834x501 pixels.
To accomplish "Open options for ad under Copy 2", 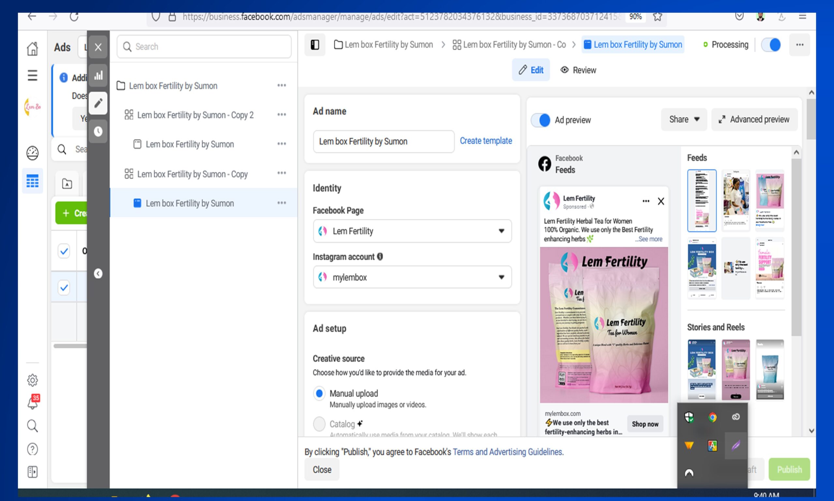I will pos(281,144).
